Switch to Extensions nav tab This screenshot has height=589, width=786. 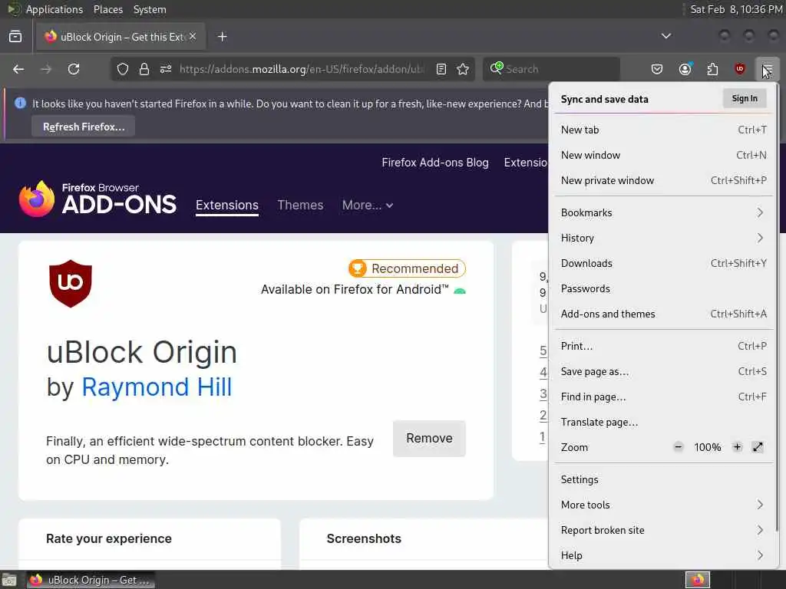pos(227,206)
